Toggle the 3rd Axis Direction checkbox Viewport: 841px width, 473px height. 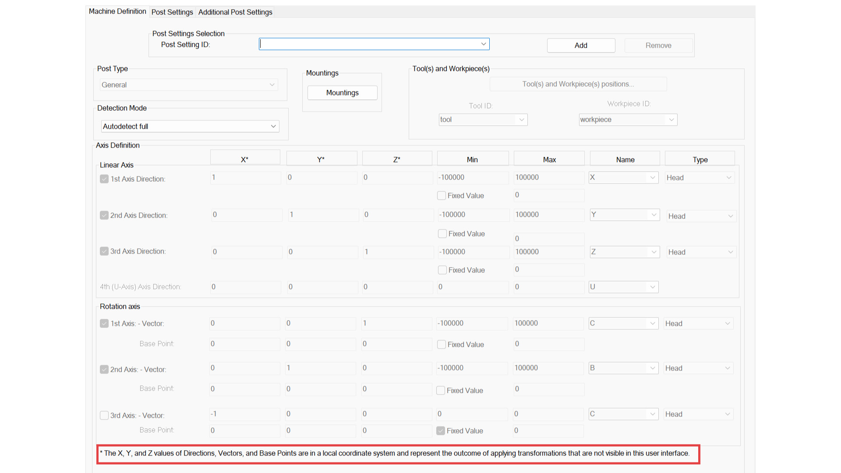point(104,251)
